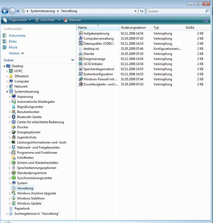Viewport: 213px width, 223px height.
Task: Select Leistungsinformationen und -tools tree item
Action: (x=42, y=142)
